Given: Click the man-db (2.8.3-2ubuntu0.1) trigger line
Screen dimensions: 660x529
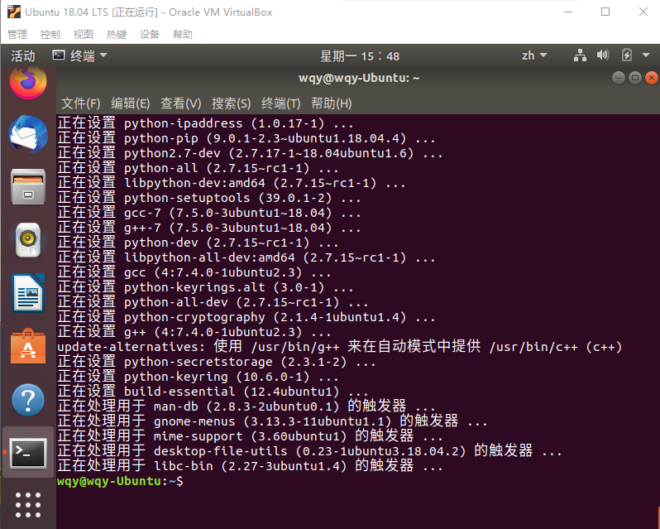Looking at the screenshot, I should 246,406.
